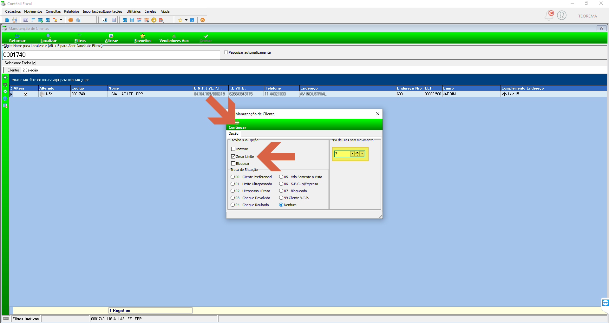Open the Relatórios menu
Screen dimensions: 609x323
tap(72, 11)
